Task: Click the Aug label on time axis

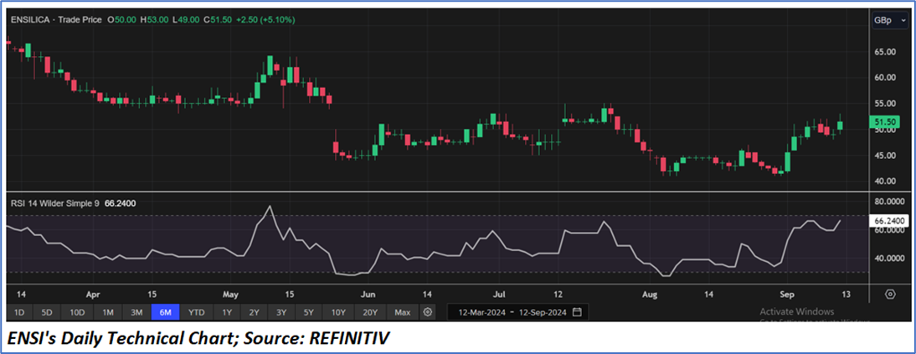Action: pos(651,293)
